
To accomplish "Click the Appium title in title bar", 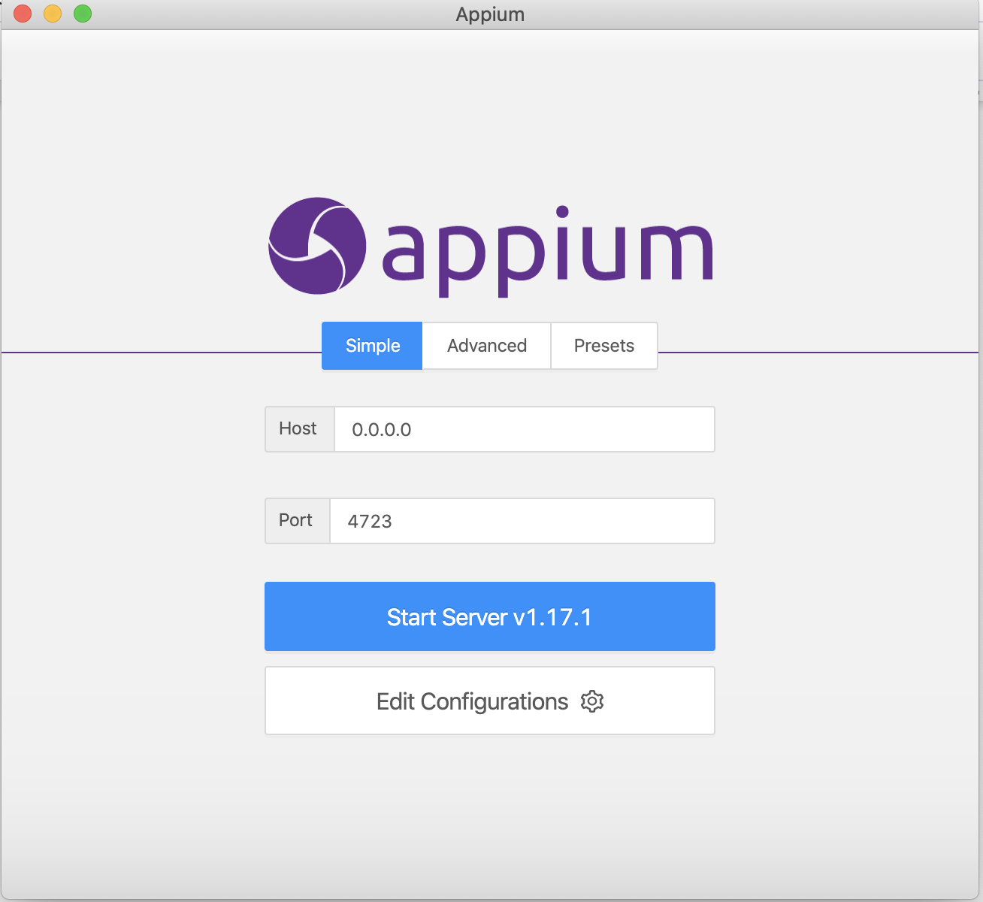I will [490, 14].
